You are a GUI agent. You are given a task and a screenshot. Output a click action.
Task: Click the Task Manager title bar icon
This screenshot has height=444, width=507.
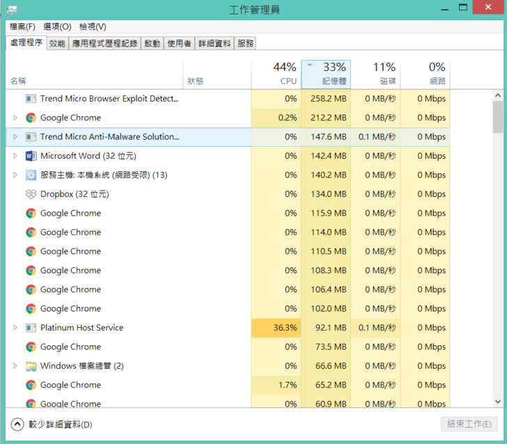(12, 10)
